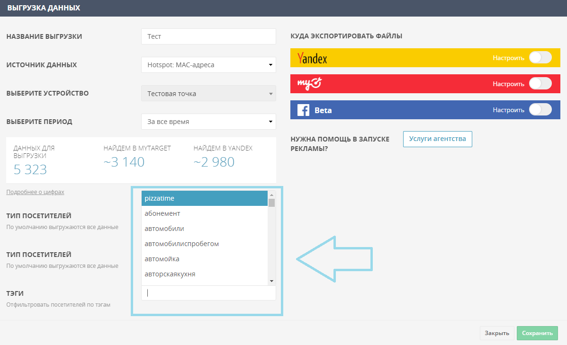Click the 'Закрыть' button

point(497,333)
